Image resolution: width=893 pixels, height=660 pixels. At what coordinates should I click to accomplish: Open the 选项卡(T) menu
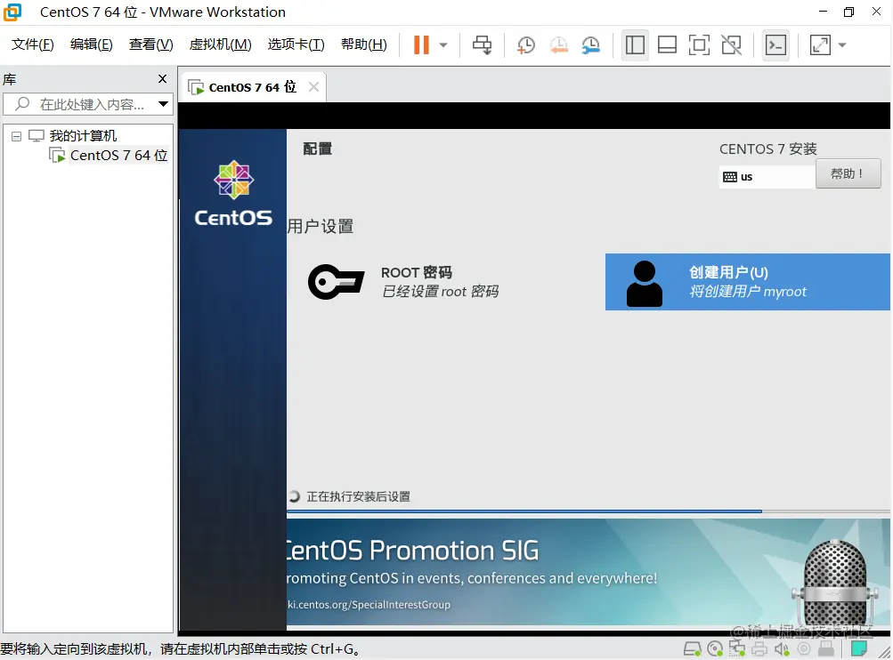(x=296, y=44)
